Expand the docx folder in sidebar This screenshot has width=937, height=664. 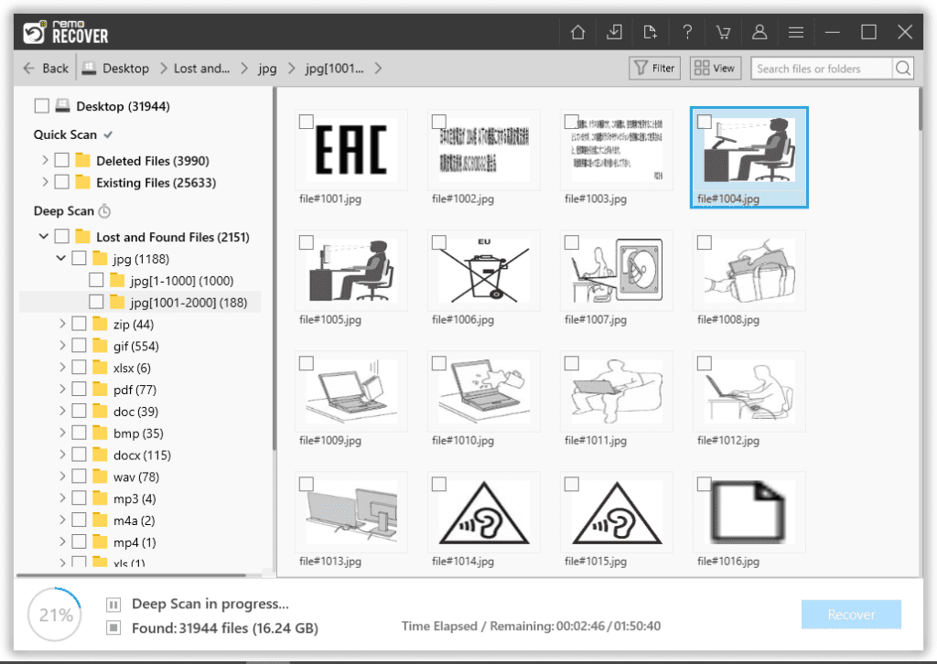tap(61, 455)
